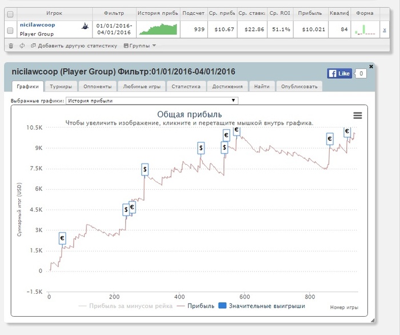Click the euro marker near game 860
Image resolution: width=400 pixels, height=335 pixels.
pyautogui.click(x=330, y=139)
